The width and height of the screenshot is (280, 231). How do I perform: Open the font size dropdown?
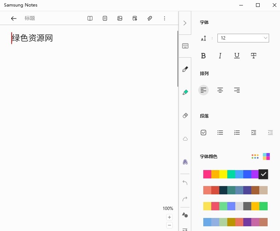pos(243,38)
